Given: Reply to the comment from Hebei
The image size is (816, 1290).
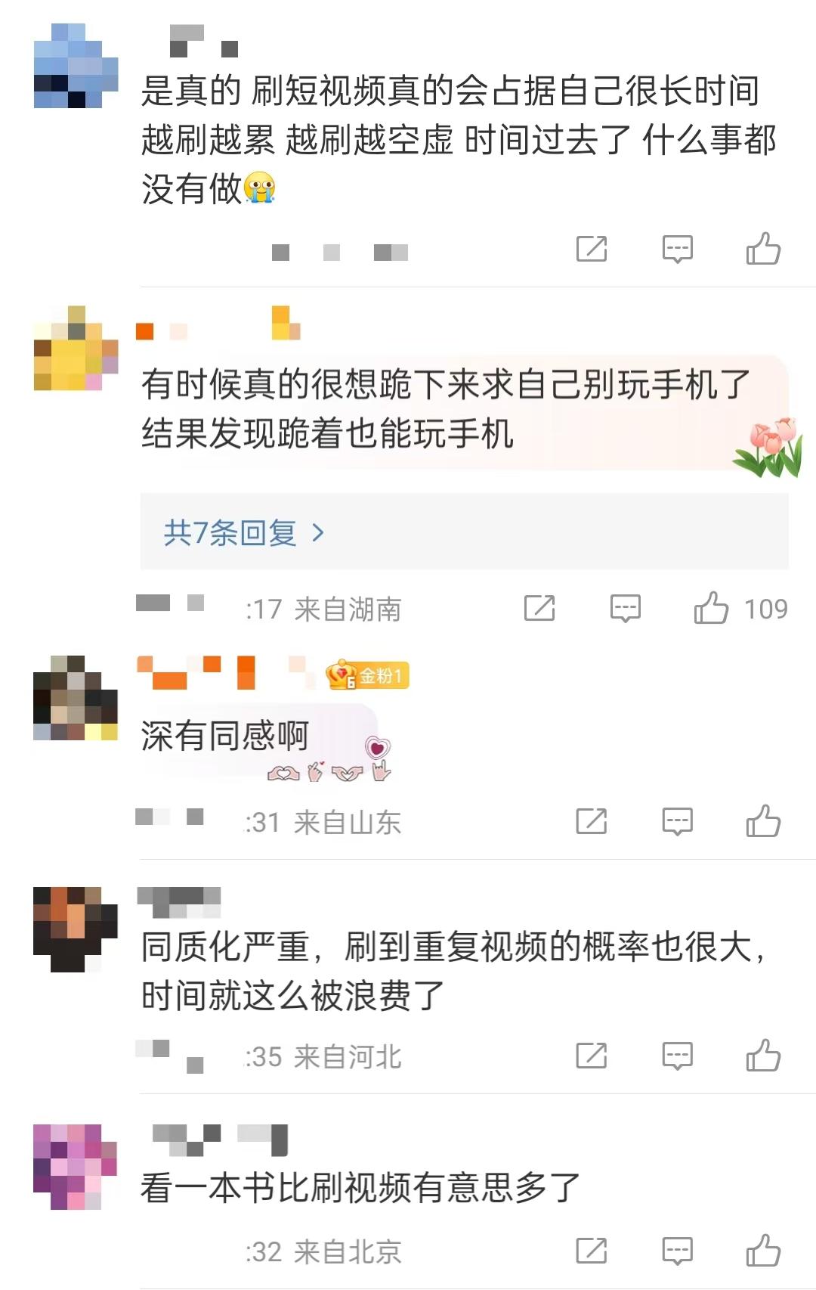Looking at the screenshot, I should (x=677, y=1056).
